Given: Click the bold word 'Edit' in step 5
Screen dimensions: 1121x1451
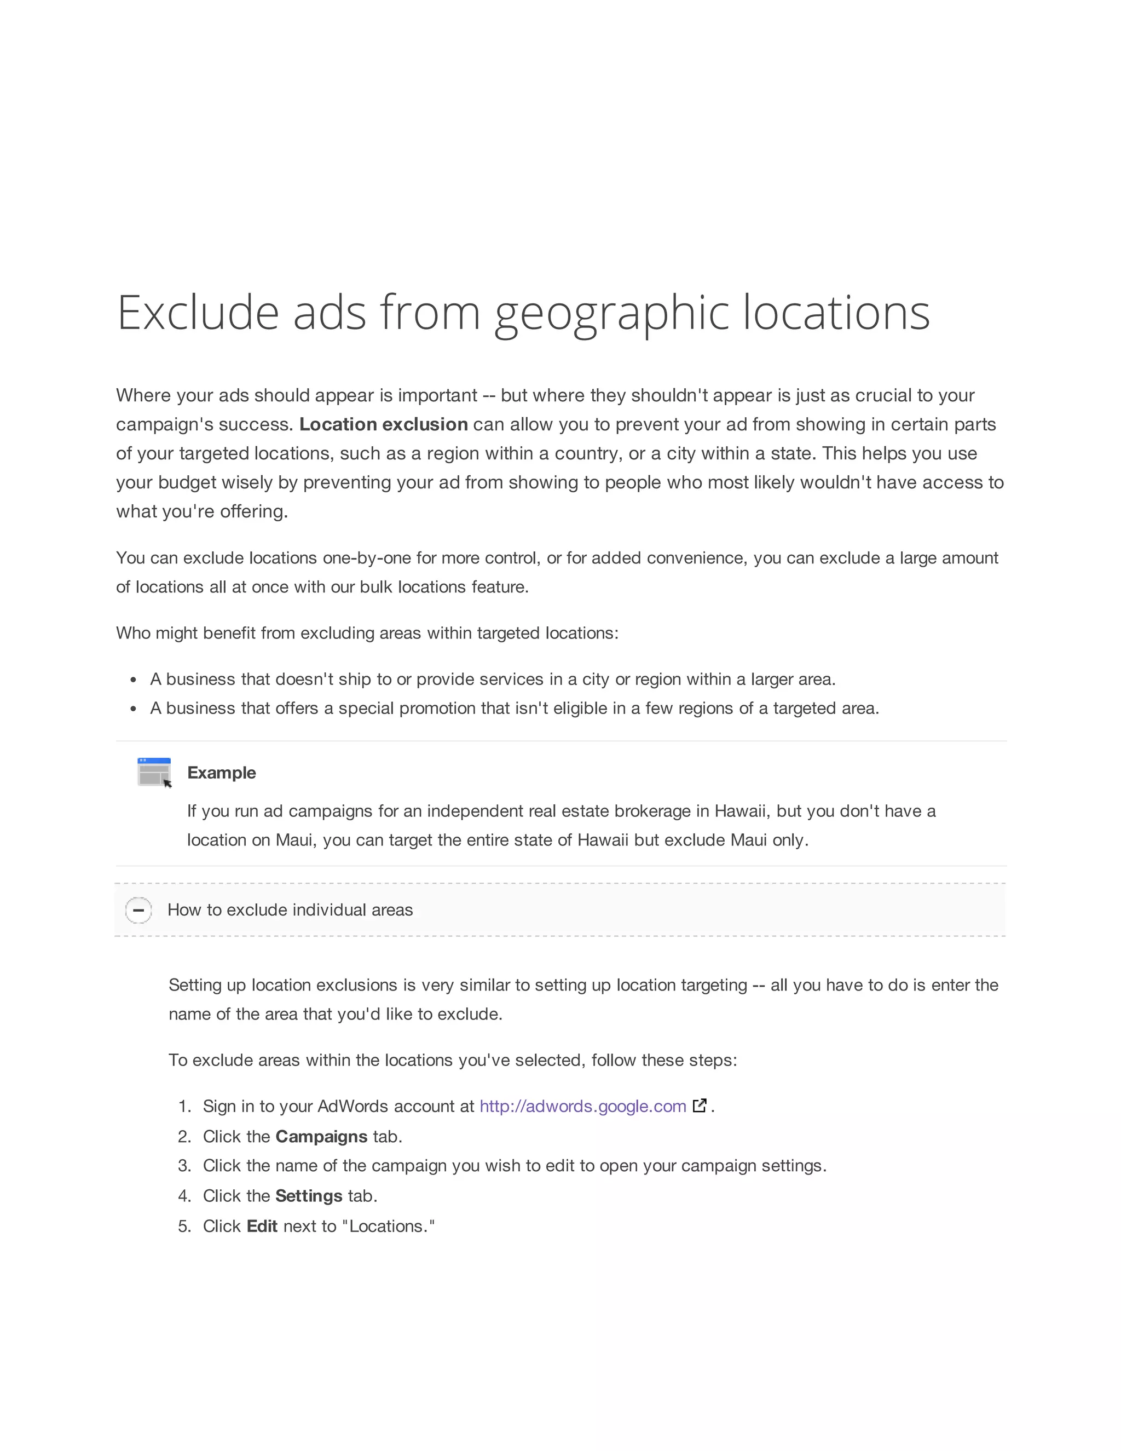Looking at the screenshot, I should (x=262, y=1226).
